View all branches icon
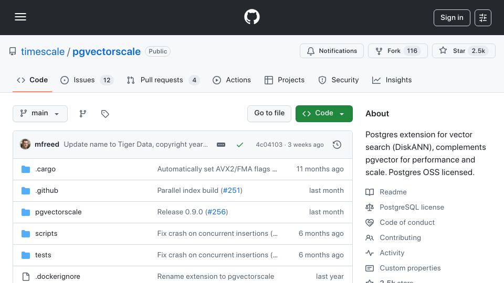Screen dimensions: 504x283 [x=83, y=114]
